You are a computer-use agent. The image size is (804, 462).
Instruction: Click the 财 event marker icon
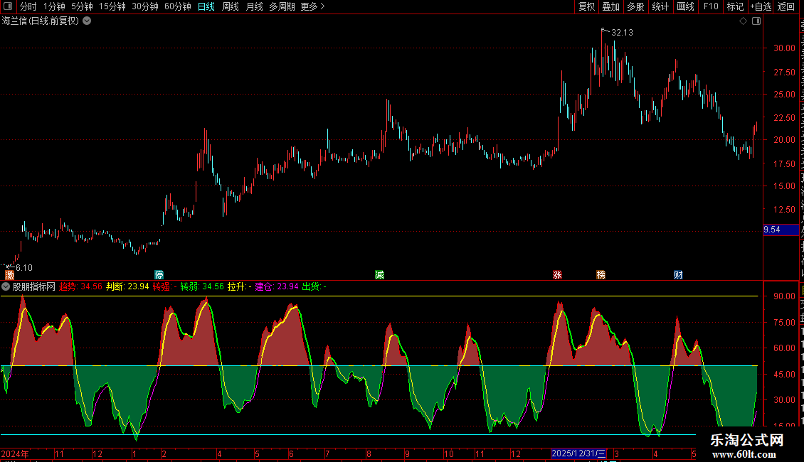678,275
